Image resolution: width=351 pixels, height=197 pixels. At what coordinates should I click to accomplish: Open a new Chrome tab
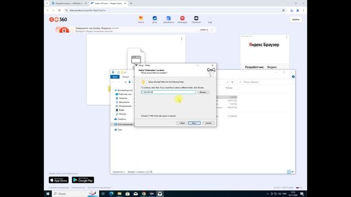click(x=131, y=3)
